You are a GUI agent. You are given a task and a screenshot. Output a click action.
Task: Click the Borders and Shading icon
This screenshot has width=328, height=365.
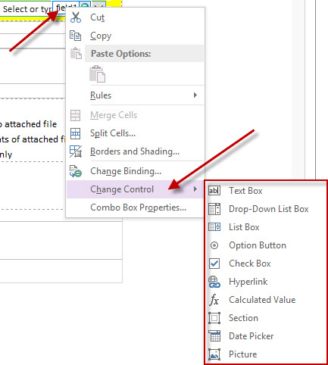(76, 151)
